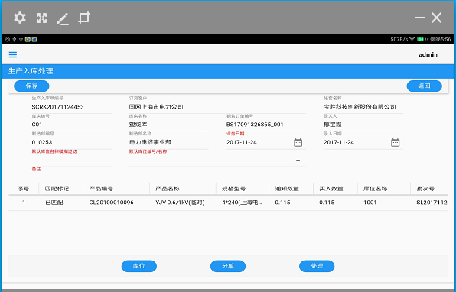Click product name YJV-0.6/1kV(临时)
Screen dimensions: 456x292
click(180, 203)
